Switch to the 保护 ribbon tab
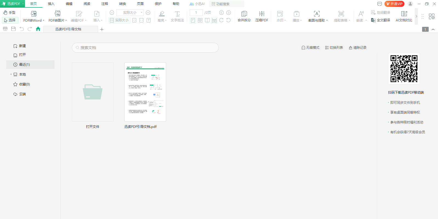Image resolution: width=438 pixels, height=219 pixels. point(158,4)
